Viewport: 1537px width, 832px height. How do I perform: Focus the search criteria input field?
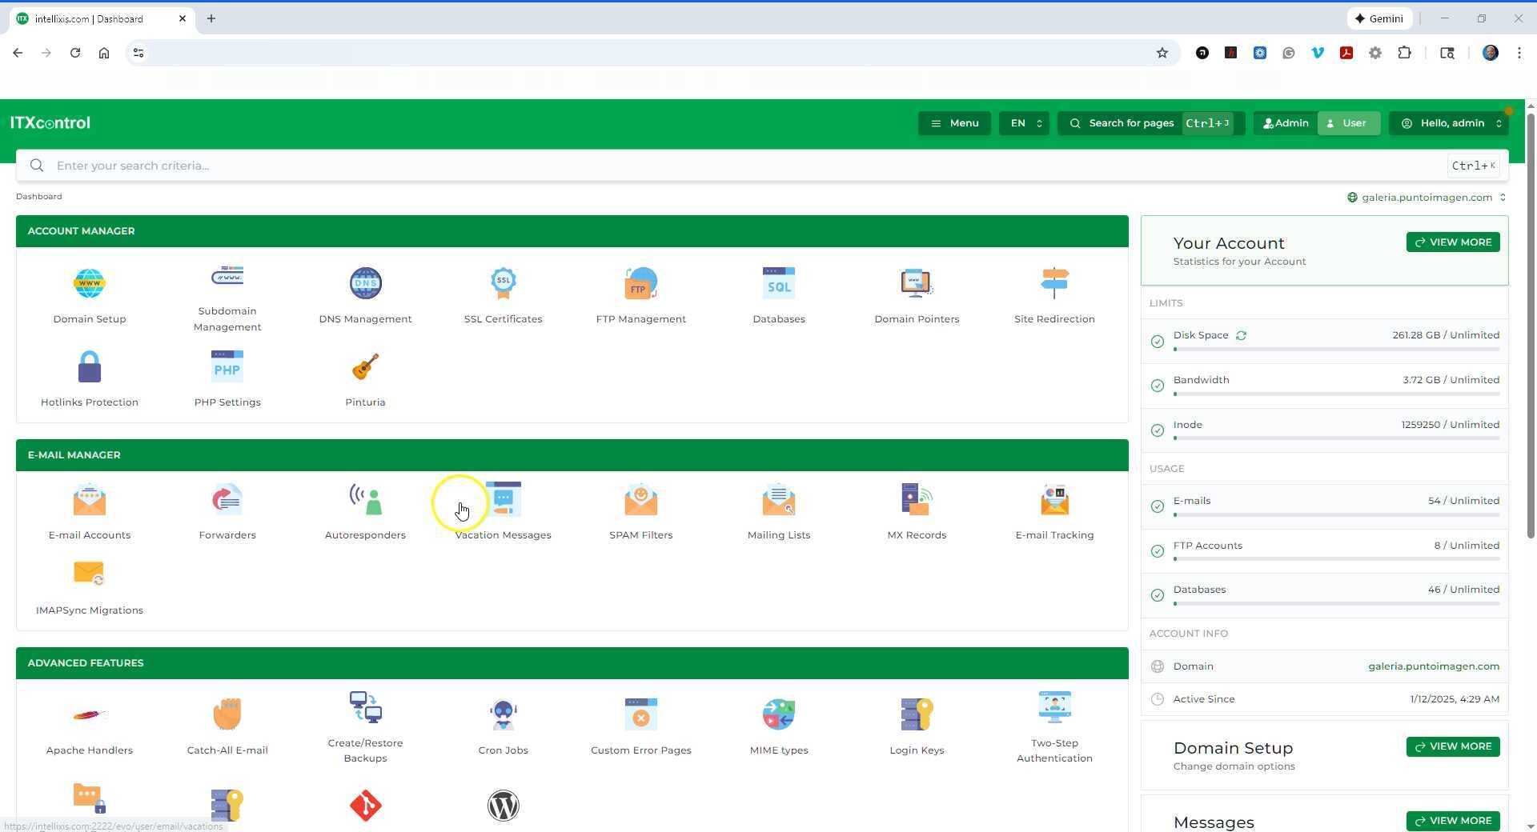click(762, 166)
